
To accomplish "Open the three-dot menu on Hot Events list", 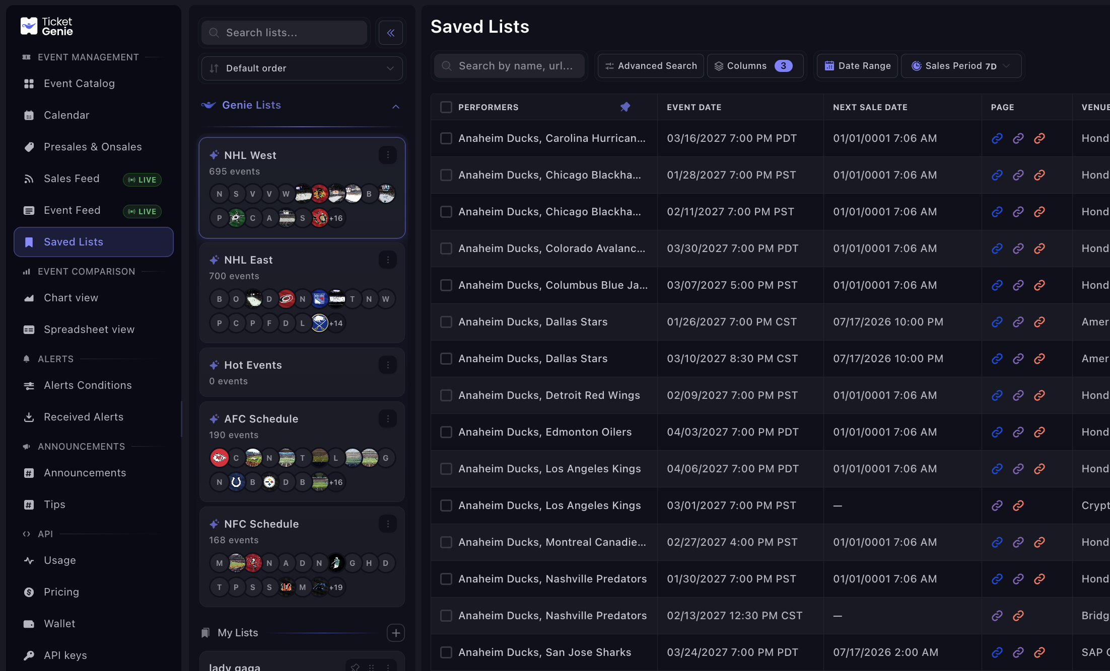I will 388,365.
